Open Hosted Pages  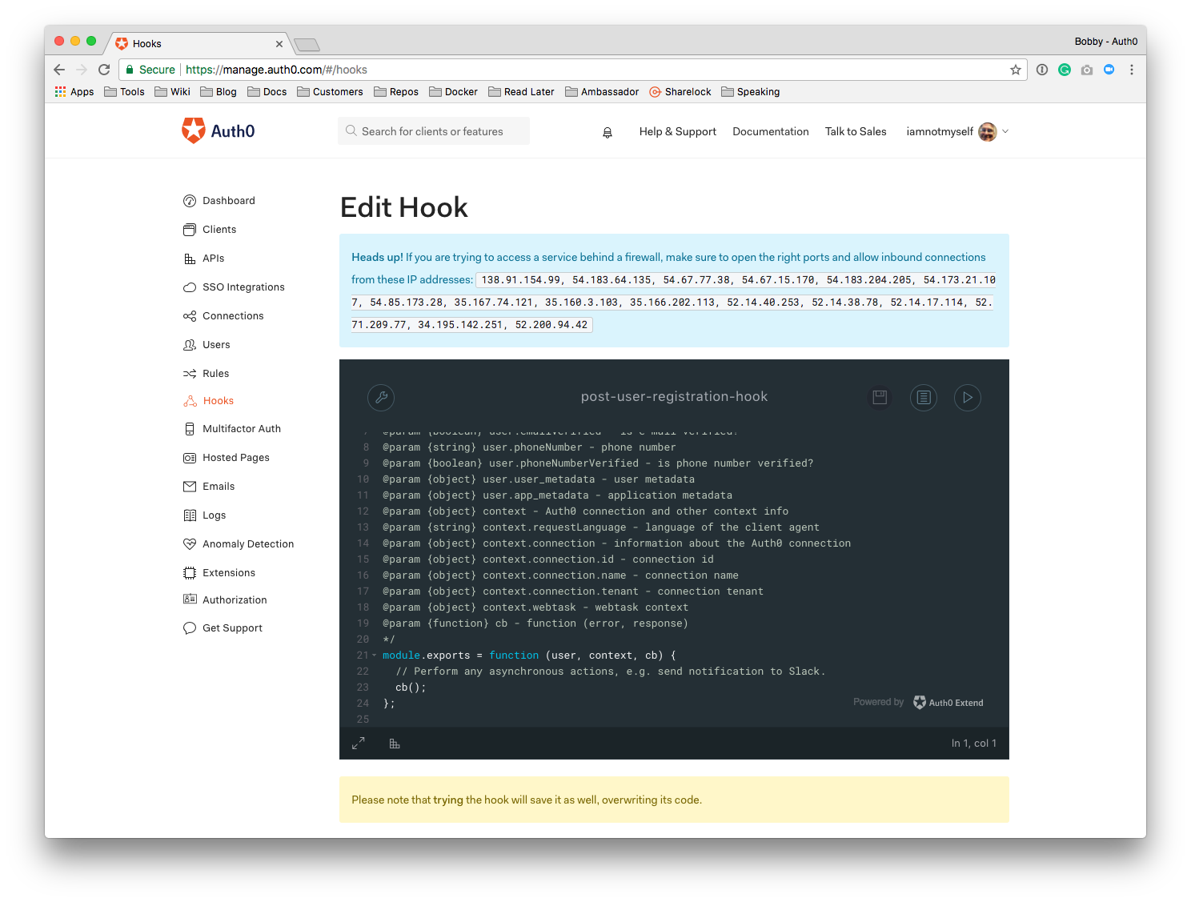point(227,458)
